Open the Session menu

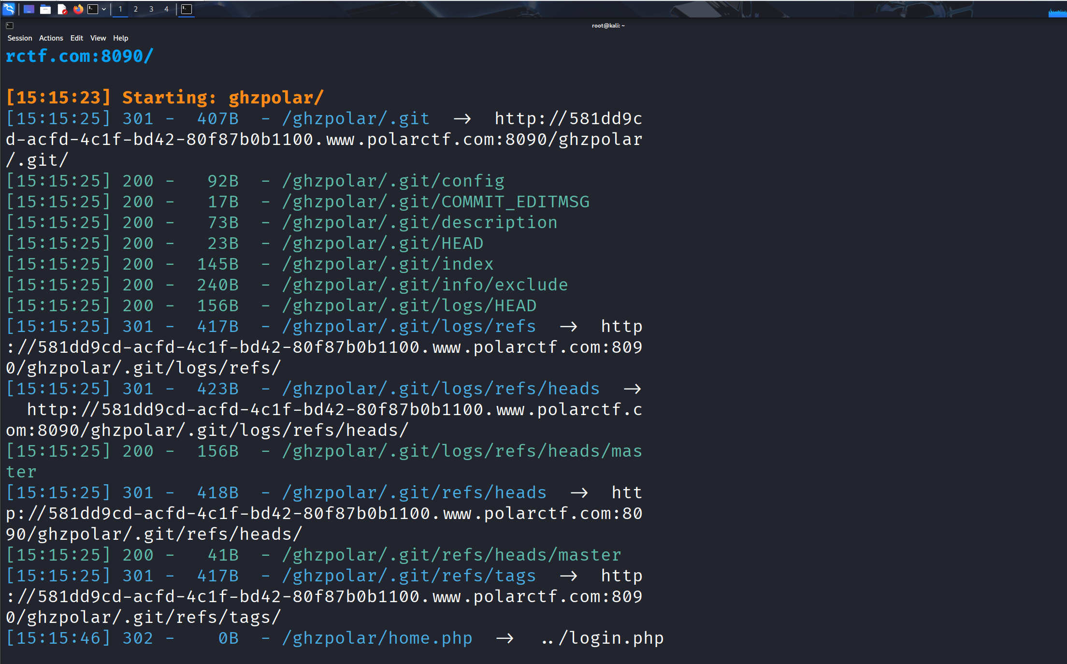[x=20, y=38]
